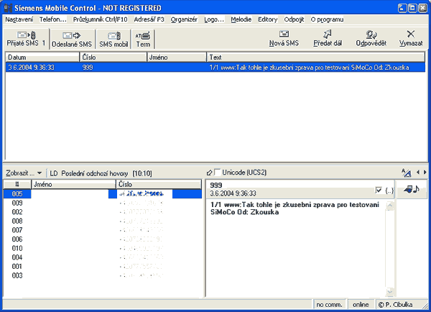
Task: Create a Nová SMS message
Action: [284, 39]
